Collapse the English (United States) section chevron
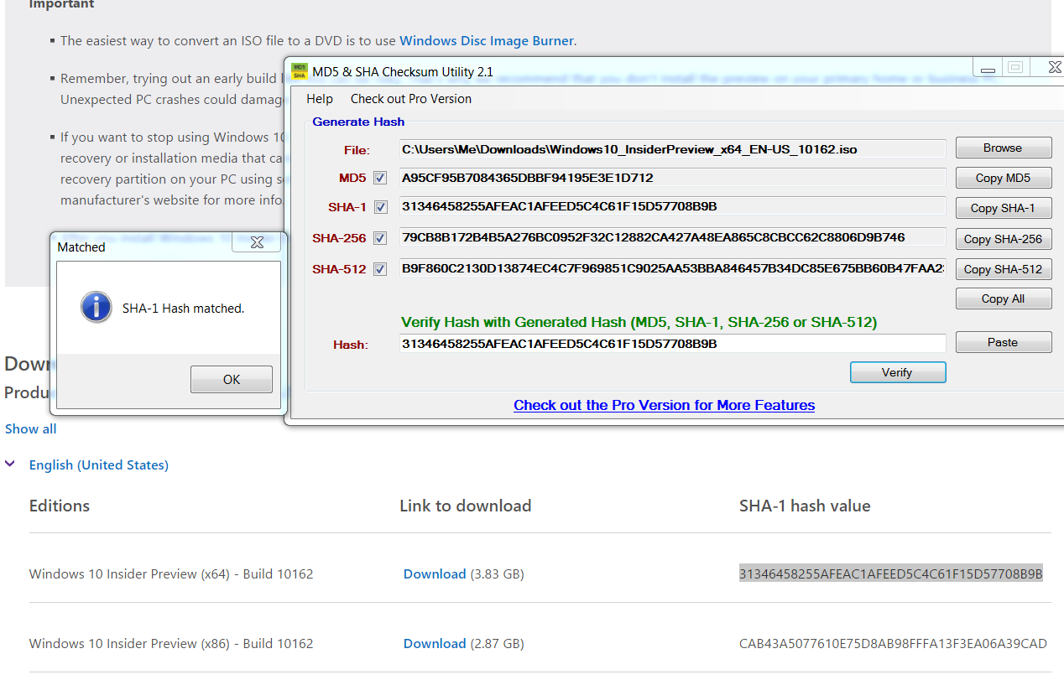The height and width of the screenshot is (685, 1064). tap(10, 464)
